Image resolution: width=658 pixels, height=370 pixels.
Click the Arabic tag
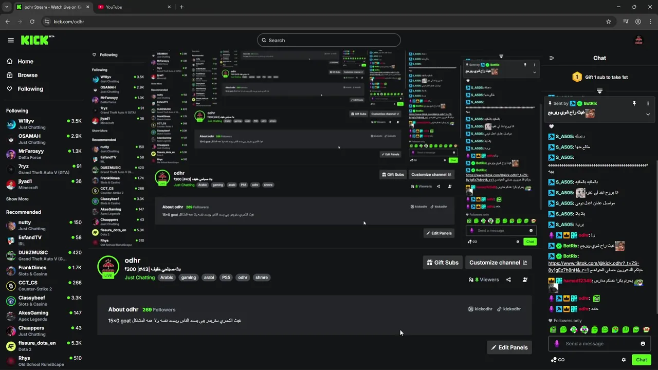tap(167, 277)
